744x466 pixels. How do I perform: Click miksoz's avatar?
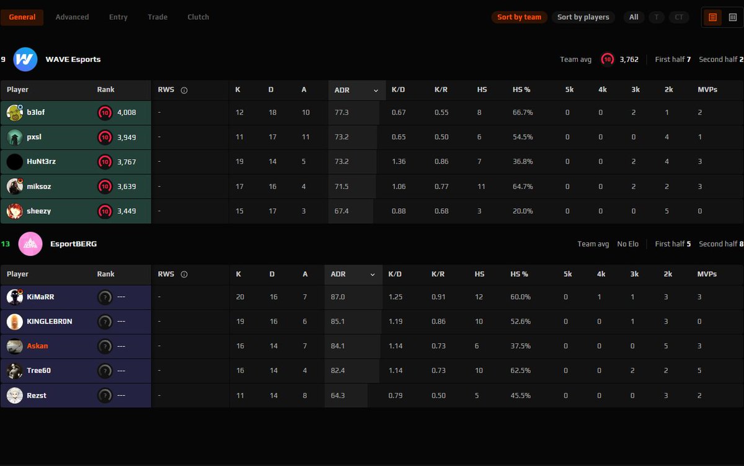click(15, 187)
